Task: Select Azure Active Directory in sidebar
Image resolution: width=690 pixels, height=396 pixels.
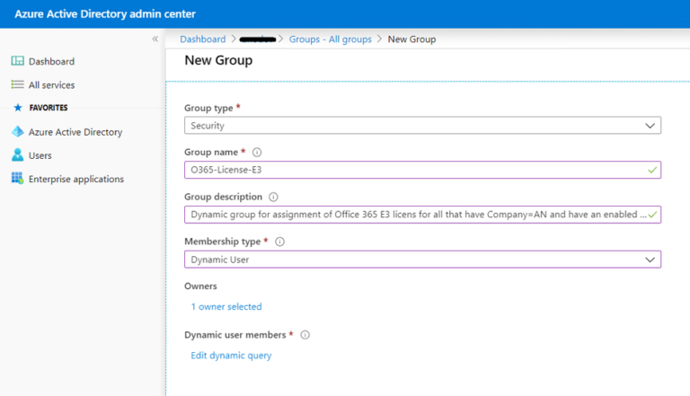Action: tap(75, 132)
